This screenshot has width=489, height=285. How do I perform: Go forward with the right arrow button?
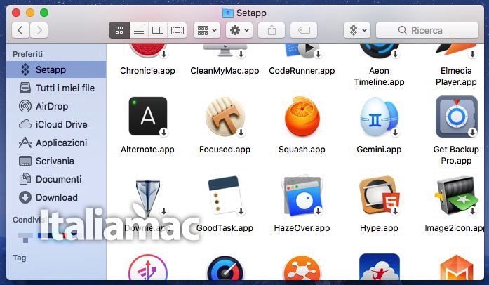(x=39, y=30)
